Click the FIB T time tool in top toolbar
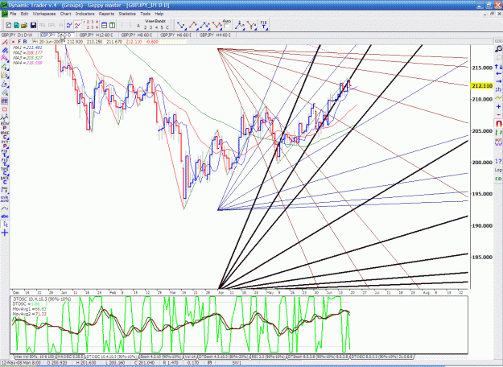 [x=263, y=25]
